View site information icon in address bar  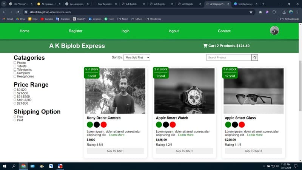point(26,12)
